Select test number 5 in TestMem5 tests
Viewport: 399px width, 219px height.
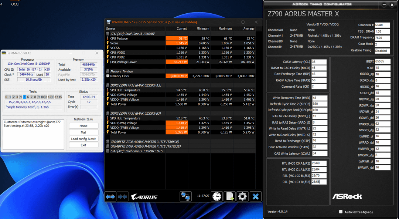pos(24,97)
